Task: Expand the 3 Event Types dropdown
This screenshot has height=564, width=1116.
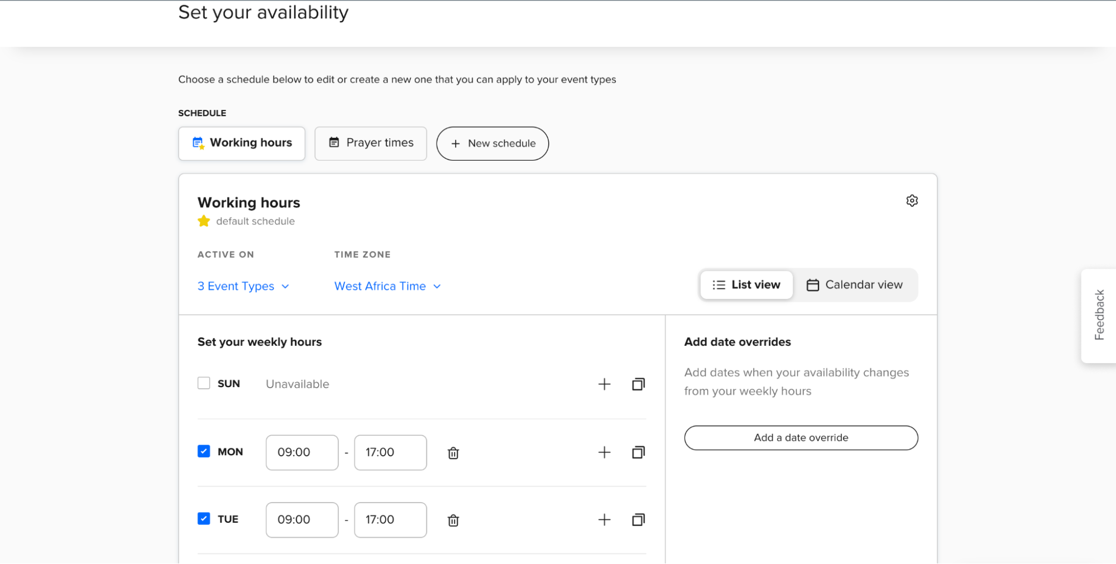Action: [x=243, y=286]
